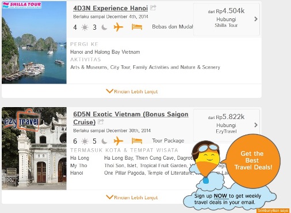This screenshot has width=291, height=213.
Task: Click the Hanoi city row
Action: point(76,173)
